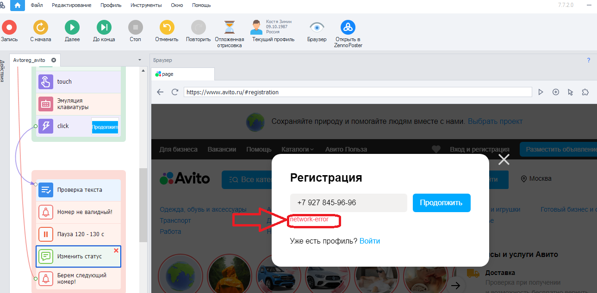
Task: Open the puzzle extensions icon
Action: pyautogui.click(x=586, y=92)
